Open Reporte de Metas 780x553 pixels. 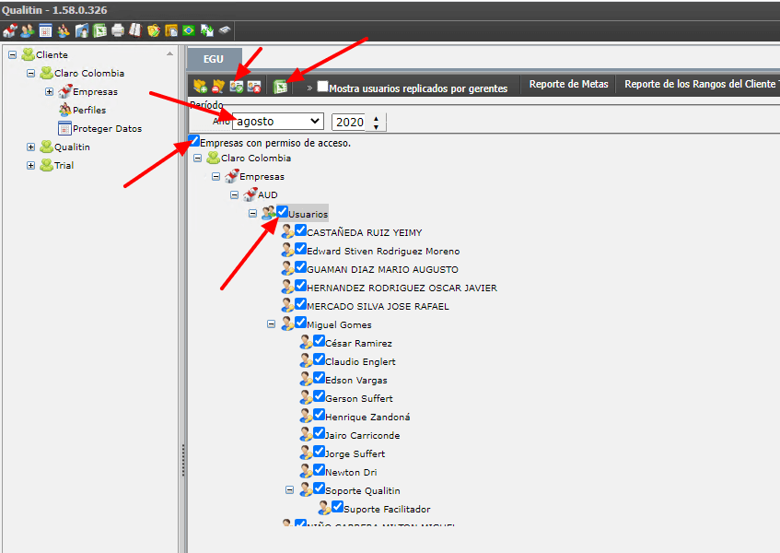point(568,84)
